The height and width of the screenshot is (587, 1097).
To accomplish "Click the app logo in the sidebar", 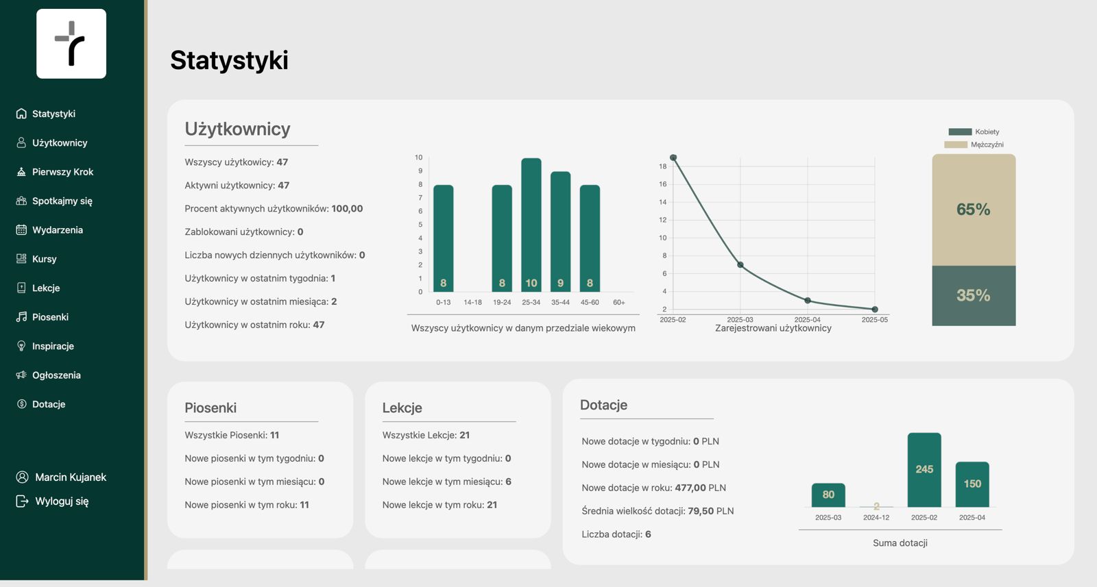I will coord(71,44).
